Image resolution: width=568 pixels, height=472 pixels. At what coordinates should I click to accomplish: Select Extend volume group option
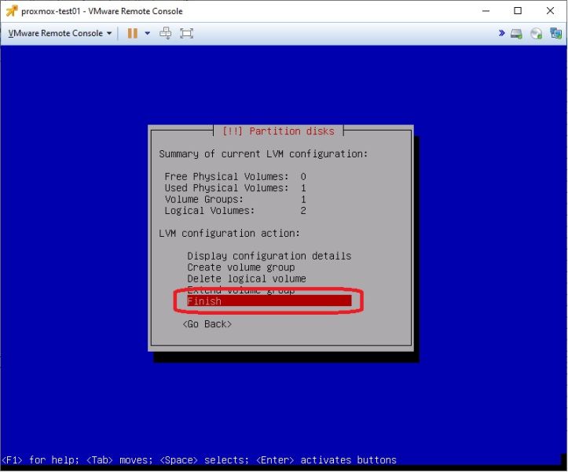(x=241, y=290)
